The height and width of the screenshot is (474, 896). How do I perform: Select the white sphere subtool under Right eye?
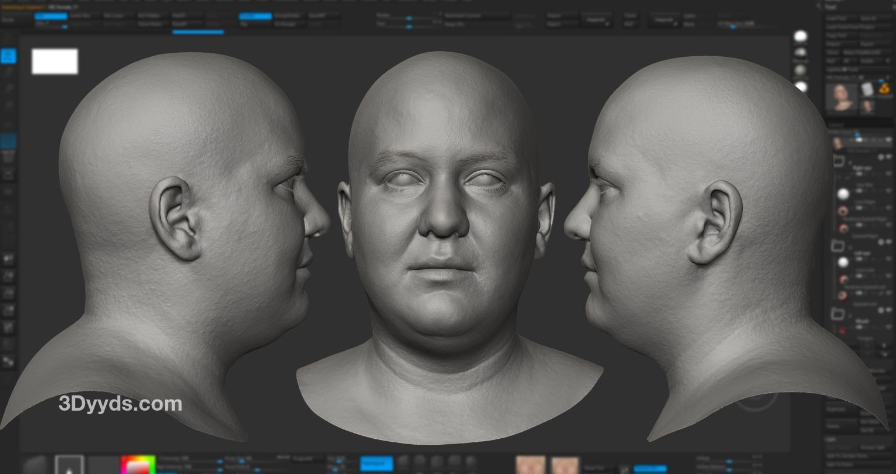pos(843,194)
